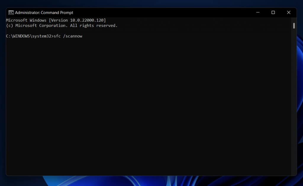Viewport: 303px width, 186px height.
Task: Click the vertical scrollbar thumb
Action: [294, 26]
